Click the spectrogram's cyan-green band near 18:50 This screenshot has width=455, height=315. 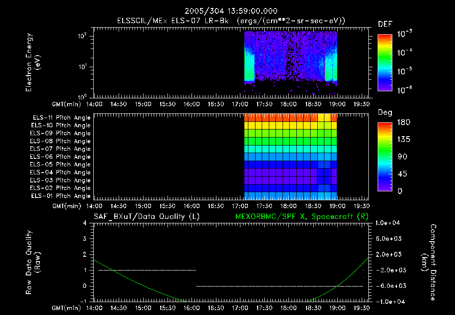click(x=331, y=66)
